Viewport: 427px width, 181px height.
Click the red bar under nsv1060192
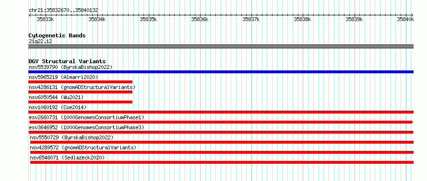[x=221, y=112]
